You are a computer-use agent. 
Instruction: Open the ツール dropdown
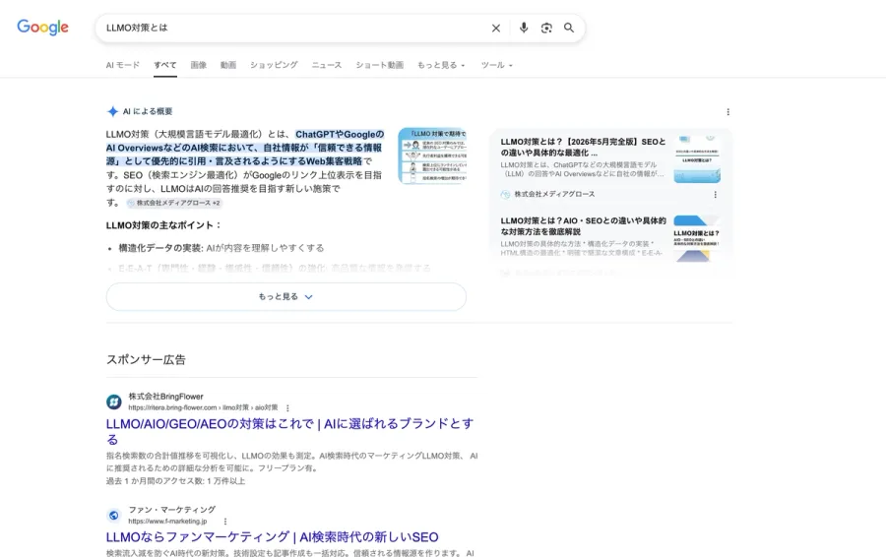[x=497, y=65]
